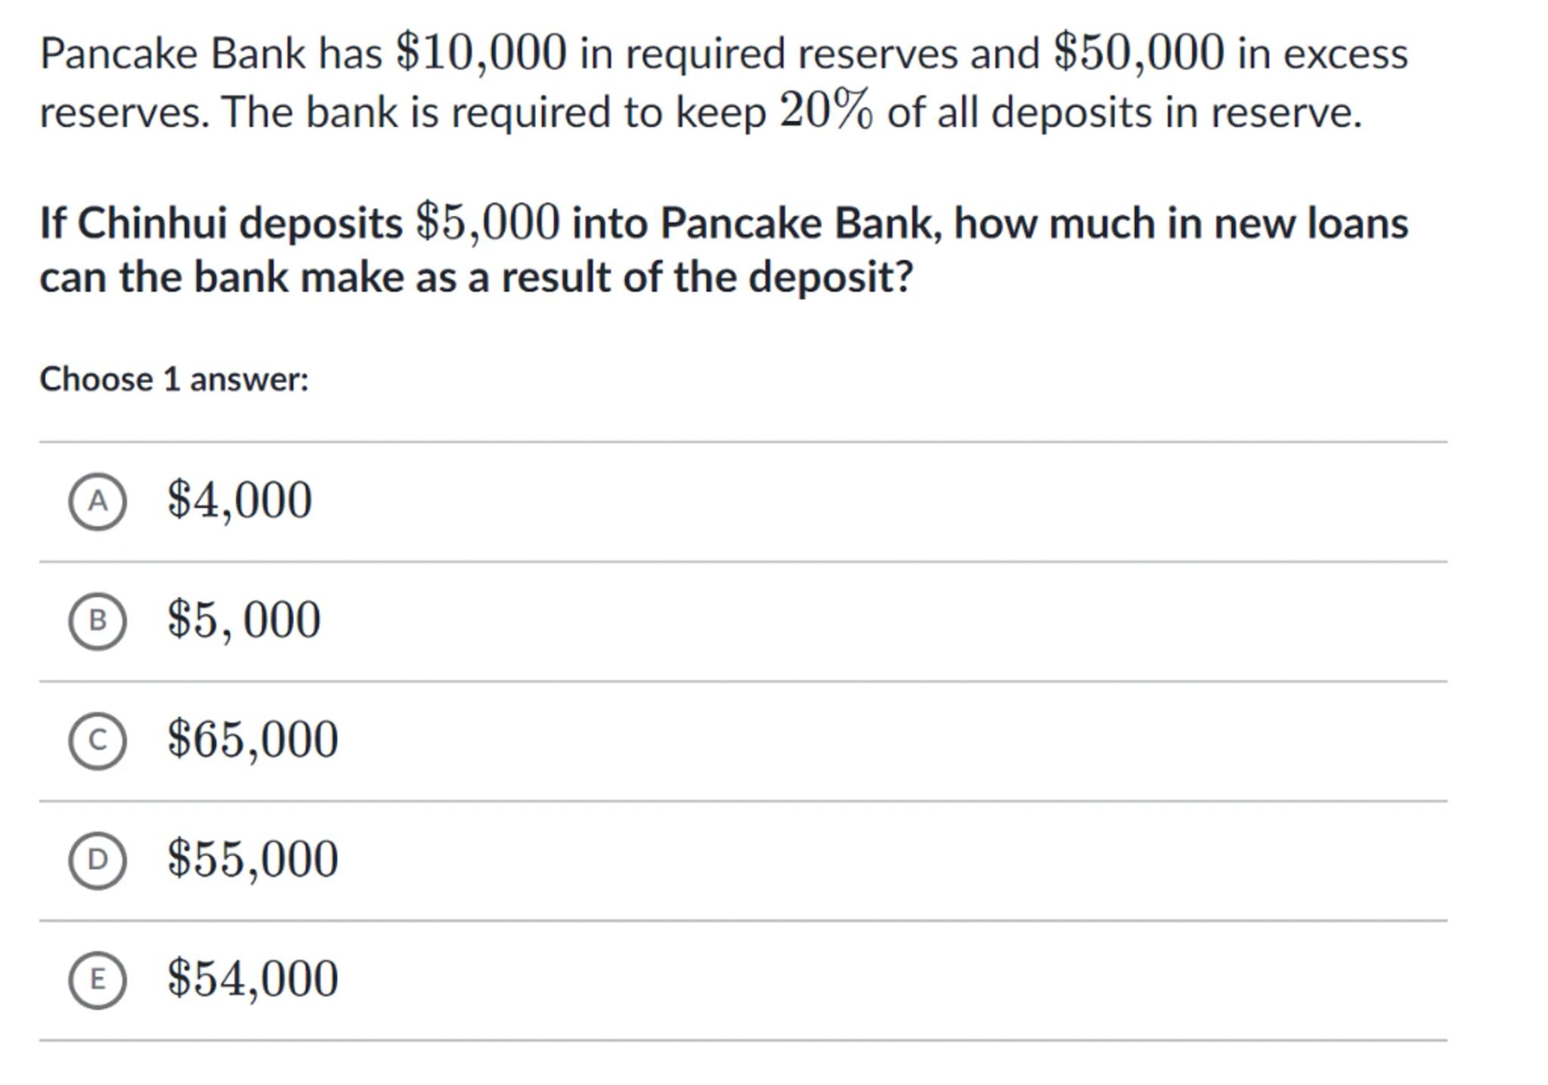The height and width of the screenshot is (1085, 1548).
Task: Click the $4,000 answer text
Action: (x=239, y=500)
